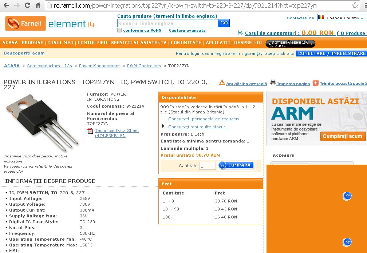The height and width of the screenshot is (253, 367).
Task: Click the Cantitate quantity field
Action: pos(208,166)
